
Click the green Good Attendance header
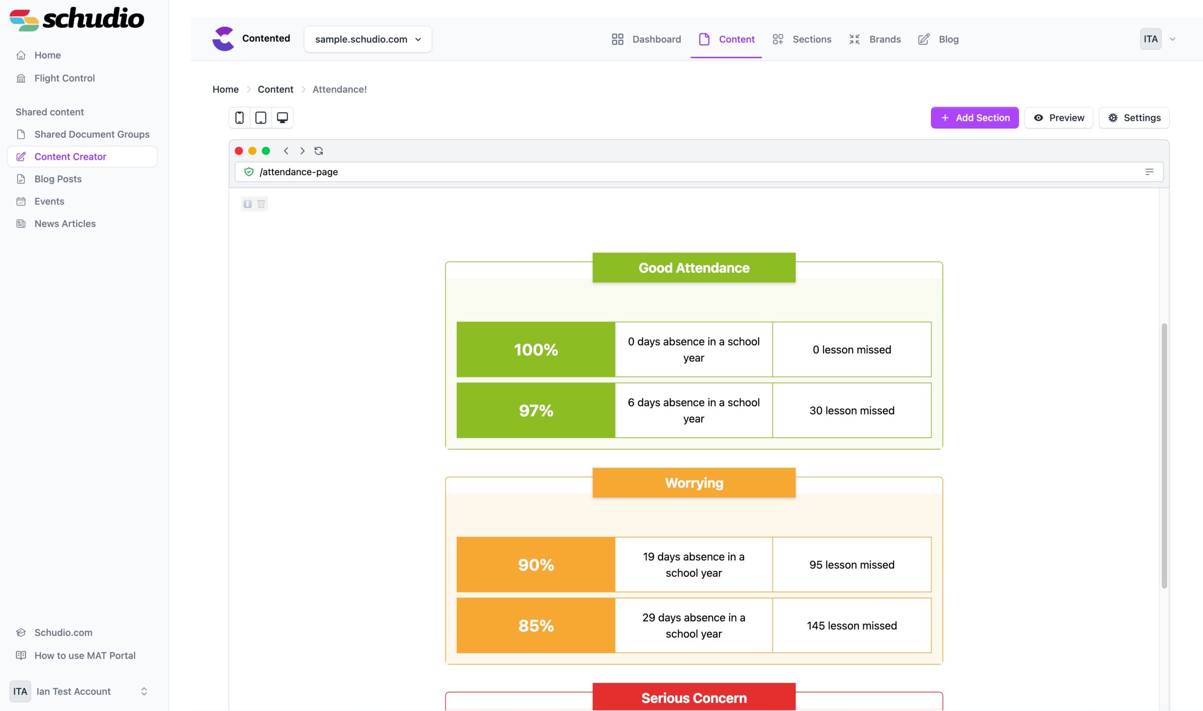tap(693, 268)
